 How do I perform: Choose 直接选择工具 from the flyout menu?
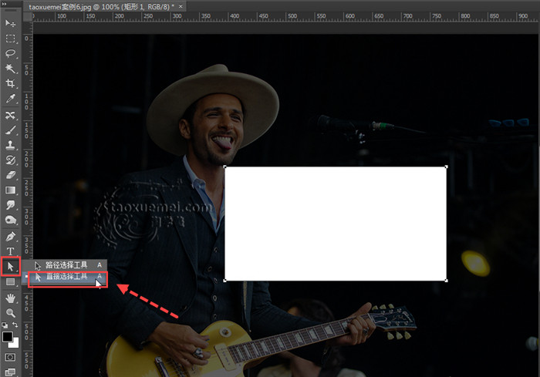(x=66, y=277)
